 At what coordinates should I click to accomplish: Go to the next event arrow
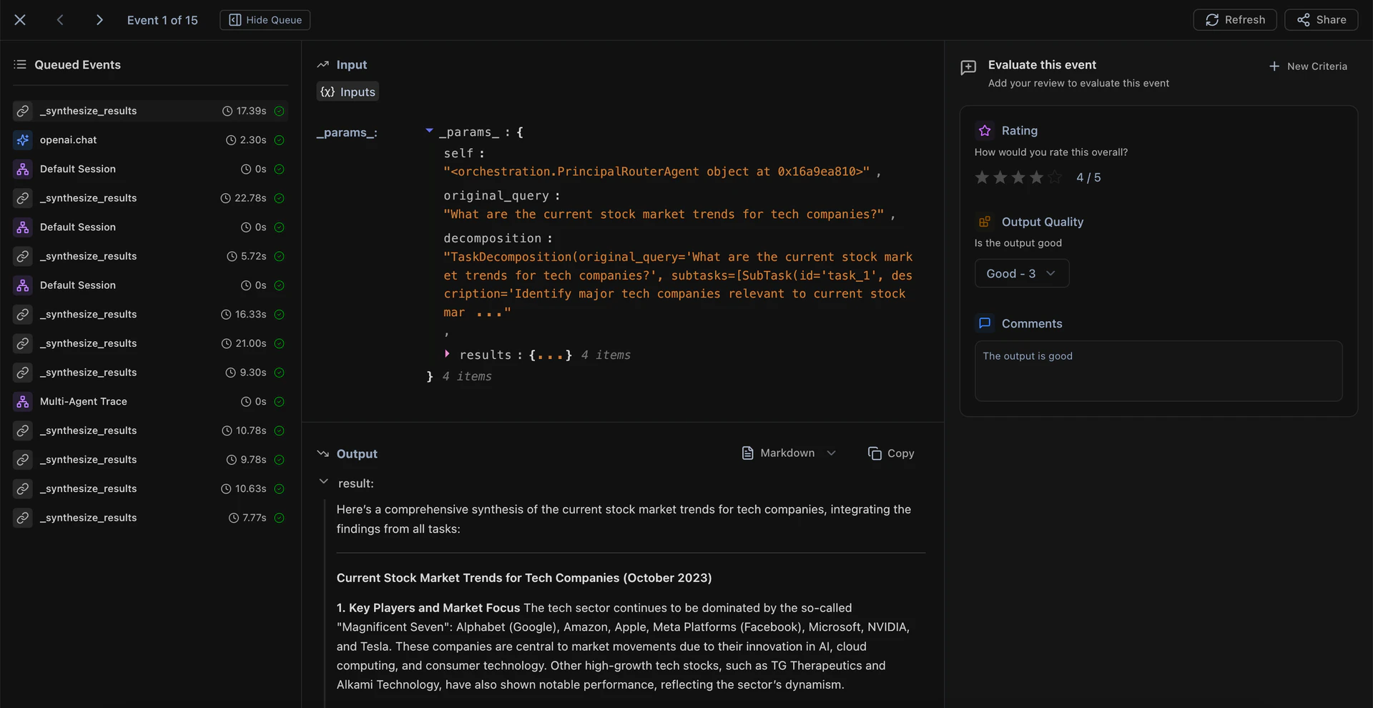tap(99, 20)
